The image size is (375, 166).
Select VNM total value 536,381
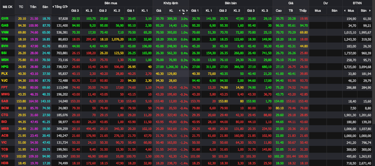pyautogui.click(x=63, y=32)
